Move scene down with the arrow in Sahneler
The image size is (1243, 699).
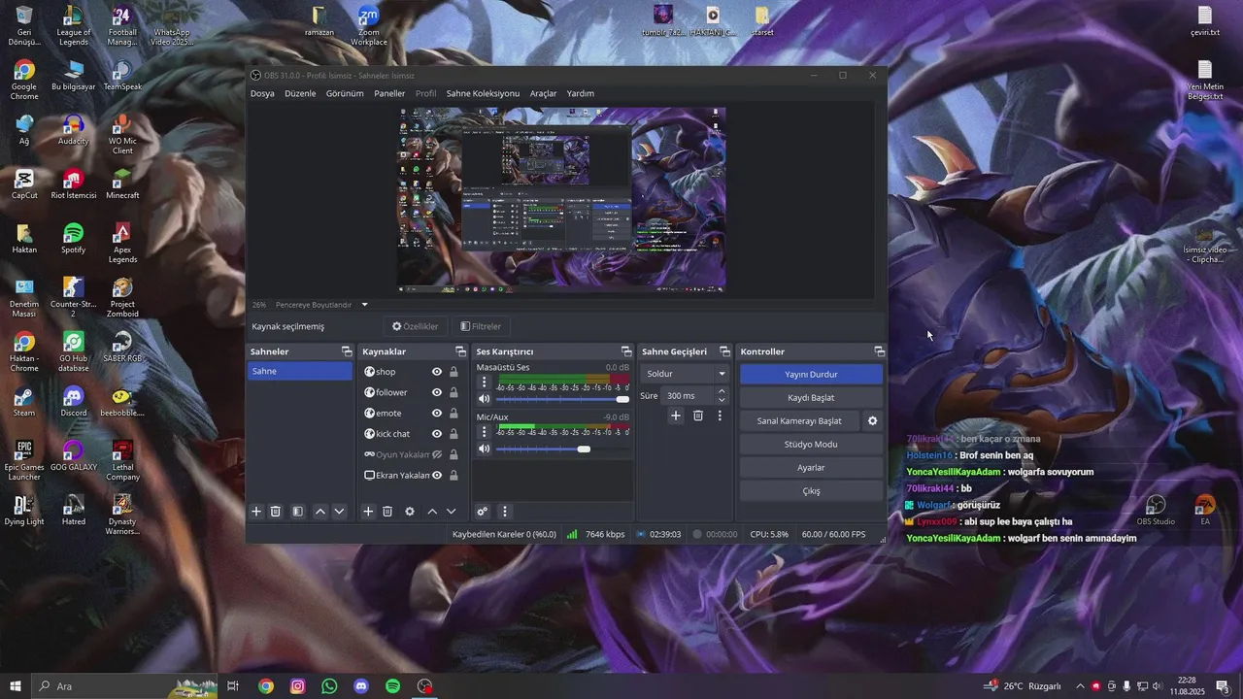click(339, 512)
